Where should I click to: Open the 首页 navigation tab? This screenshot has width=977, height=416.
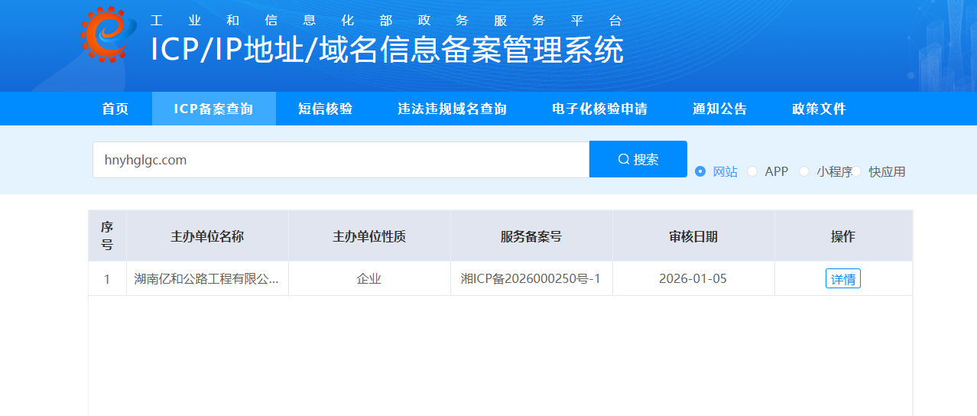[115, 109]
